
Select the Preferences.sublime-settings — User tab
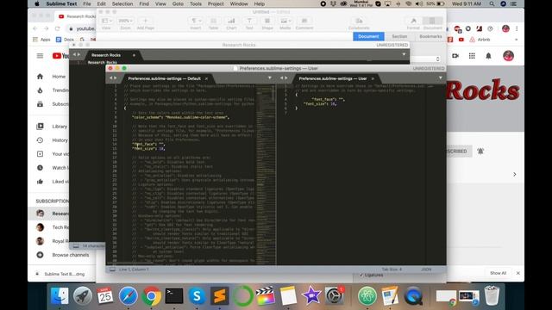pyautogui.click(x=333, y=78)
